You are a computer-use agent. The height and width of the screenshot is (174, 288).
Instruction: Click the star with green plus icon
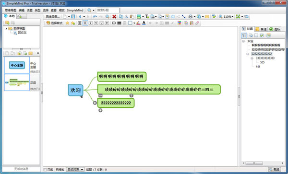tap(73, 23)
